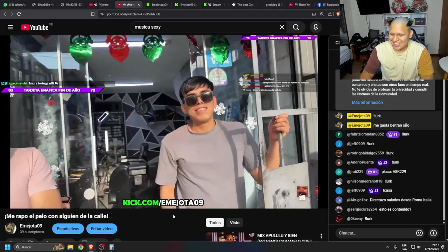The height and width of the screenshot is (252, 448).
Task: Go back in the browser
Action: point(5,14)
